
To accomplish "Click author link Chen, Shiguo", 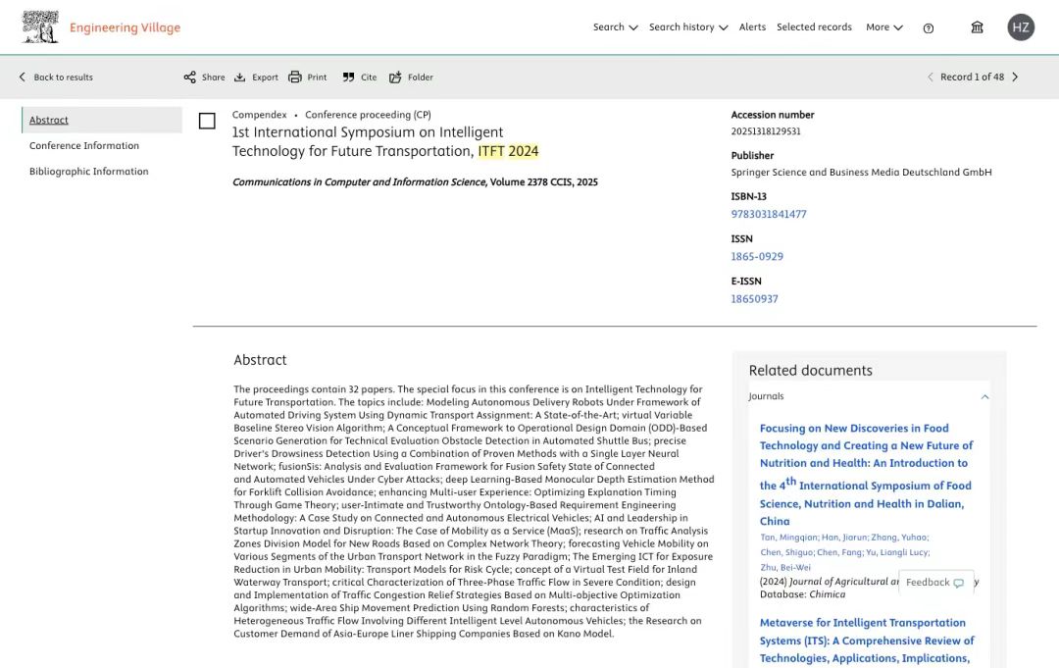I will pyautogui.click(x=786, y=552).
